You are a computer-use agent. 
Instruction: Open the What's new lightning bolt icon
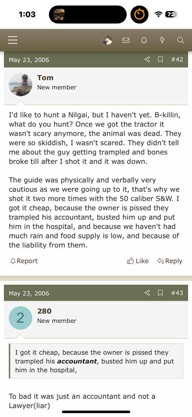162,40
